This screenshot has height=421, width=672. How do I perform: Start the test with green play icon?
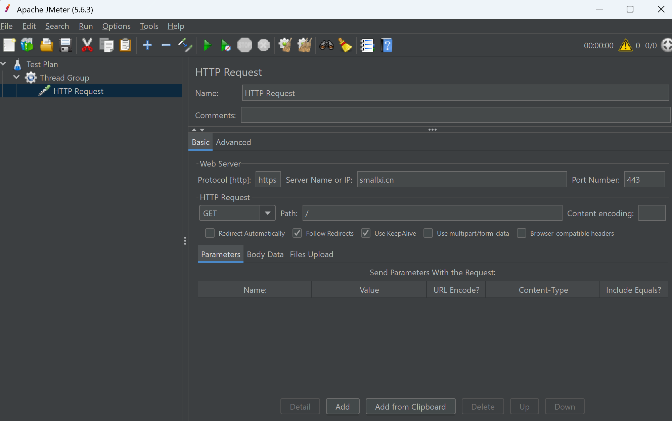coord(207,45)
